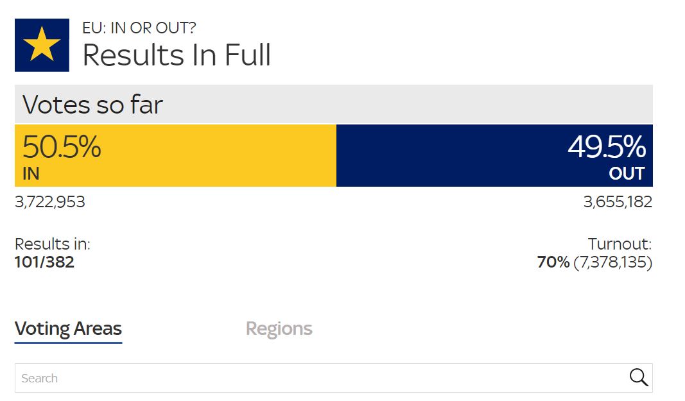Switch to the Regions tab
The image size is (685, 401).
coord(279,329)
